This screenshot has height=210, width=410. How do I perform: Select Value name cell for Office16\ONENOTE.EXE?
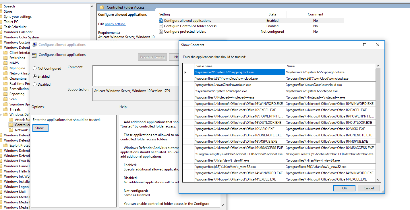tap(239, 135)
